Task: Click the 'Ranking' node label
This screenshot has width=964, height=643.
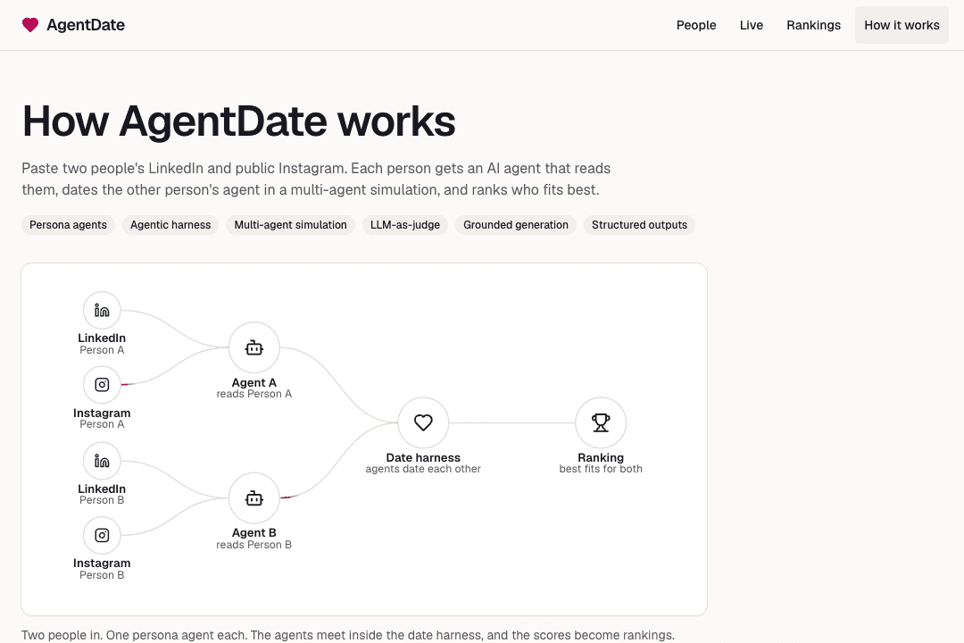Action: 601,457
